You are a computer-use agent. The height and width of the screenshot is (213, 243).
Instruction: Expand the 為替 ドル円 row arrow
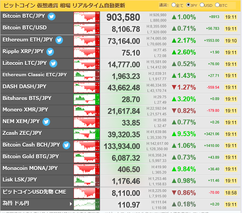[x=71, y=204]
